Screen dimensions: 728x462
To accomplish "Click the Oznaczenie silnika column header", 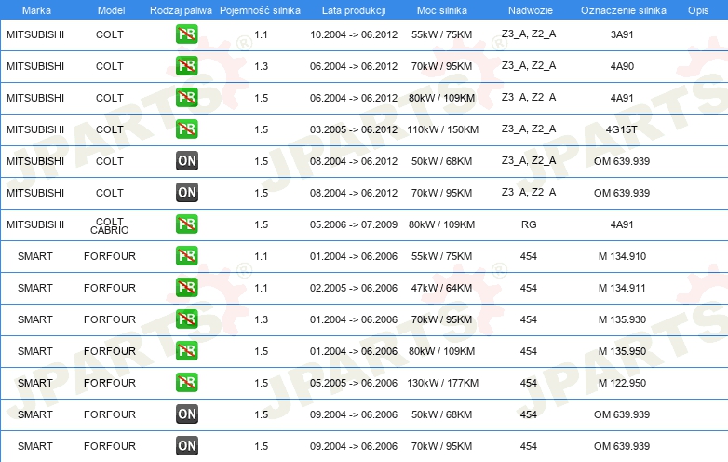I will point(624,10).
